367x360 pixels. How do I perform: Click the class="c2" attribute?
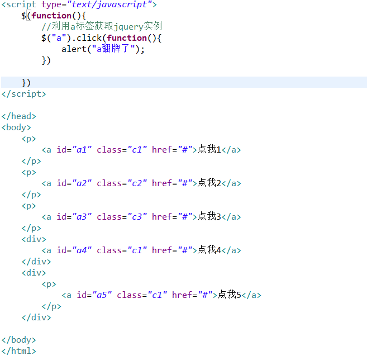coord(122,183)
